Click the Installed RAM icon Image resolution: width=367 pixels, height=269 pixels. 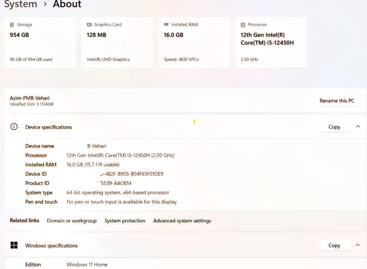[166, 25]
